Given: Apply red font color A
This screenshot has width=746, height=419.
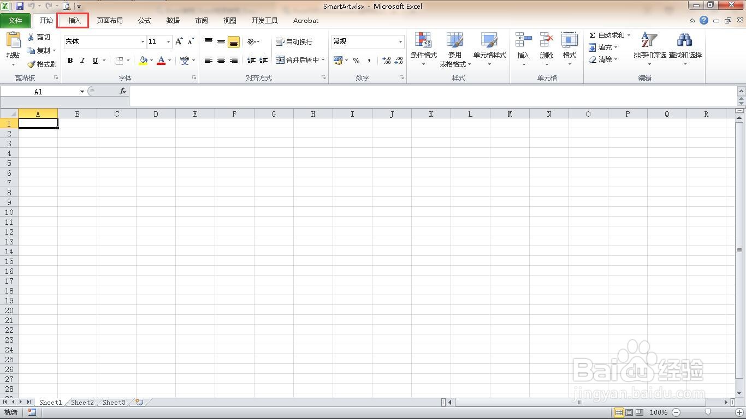Looking at the screenshot, I should pos(161,61).
